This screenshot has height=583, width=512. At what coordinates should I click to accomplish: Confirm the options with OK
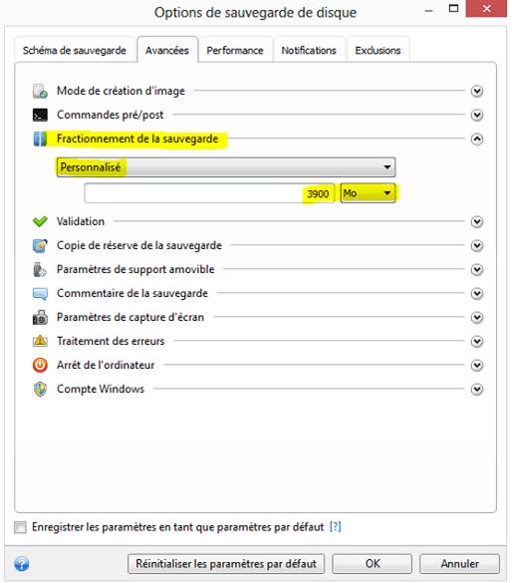[373, 564]
